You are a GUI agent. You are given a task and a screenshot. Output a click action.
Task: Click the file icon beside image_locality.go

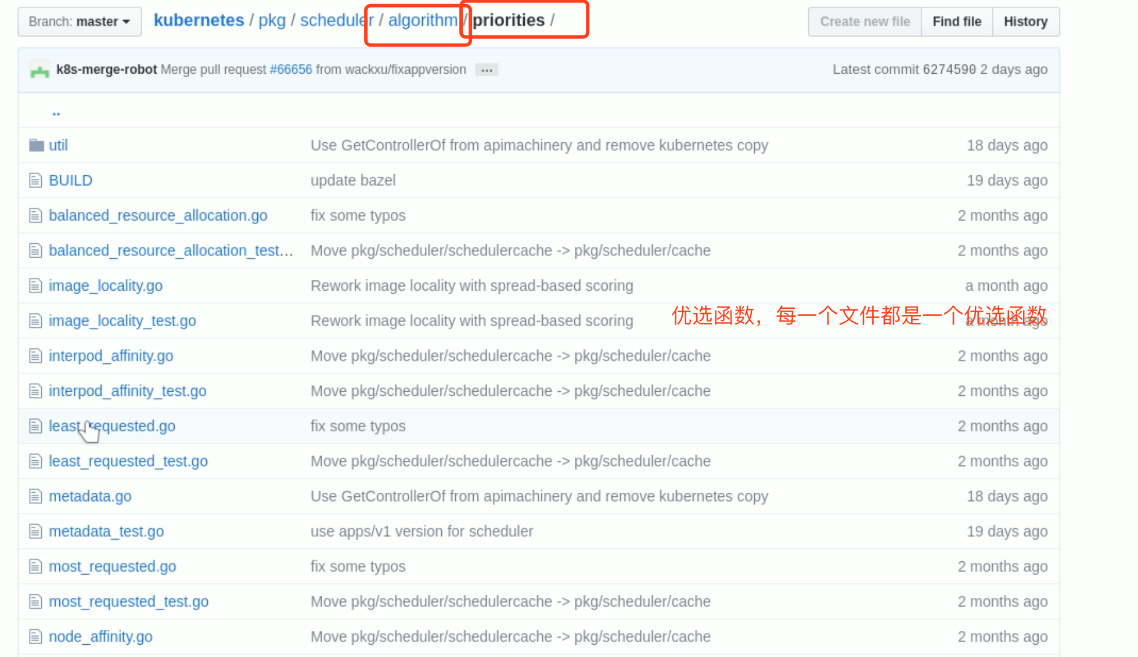(x=35, y=286)
